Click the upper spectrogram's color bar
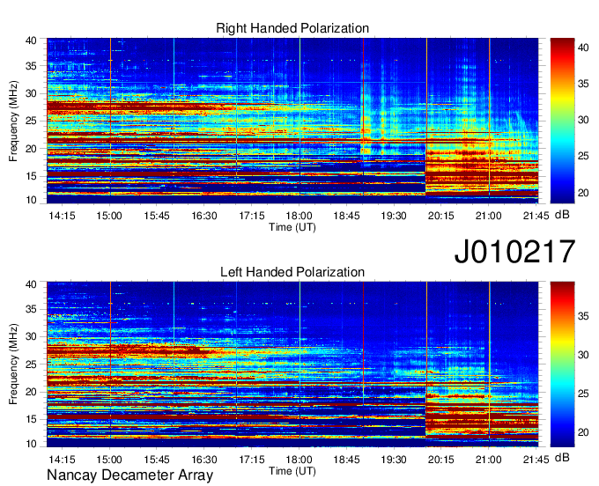Image resolution: width=599 pixels, height=486 pixels. [x=562, y=121]
